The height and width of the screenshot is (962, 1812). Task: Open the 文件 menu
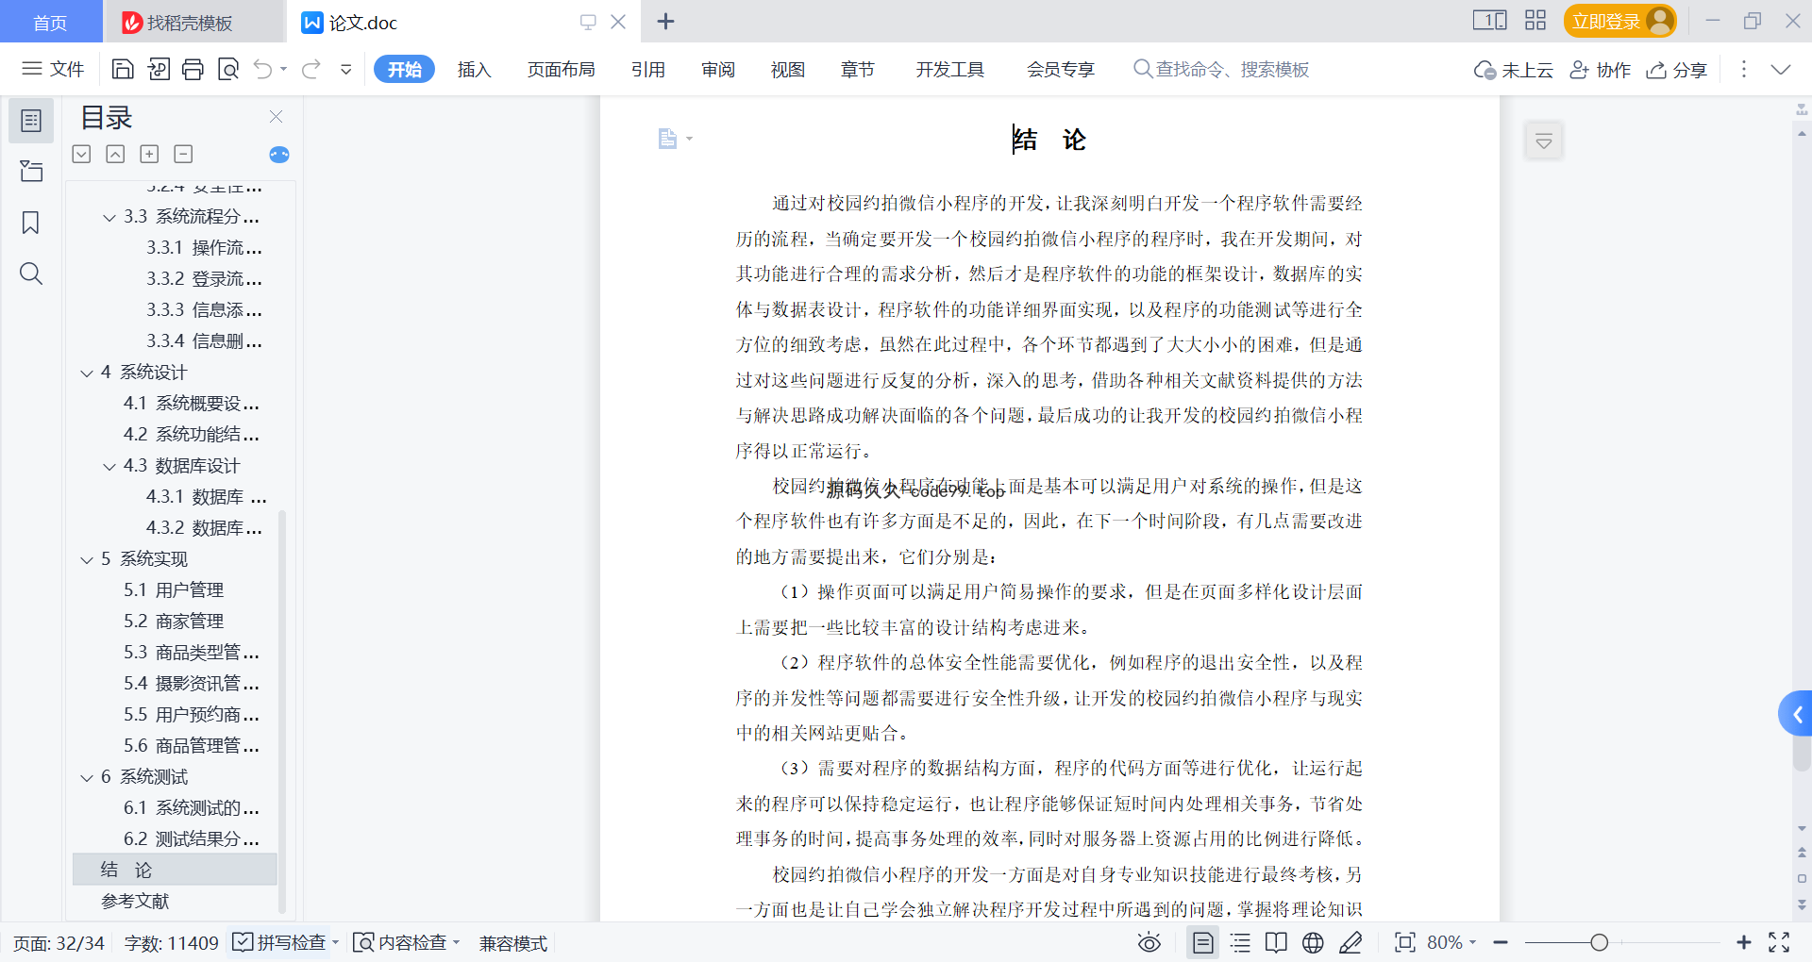(54, 69)
